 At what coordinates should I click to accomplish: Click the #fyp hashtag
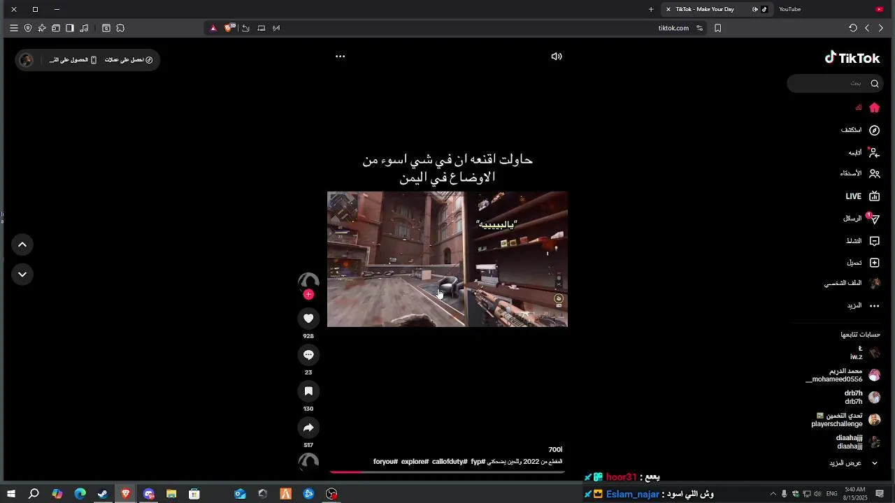(478, 462)
